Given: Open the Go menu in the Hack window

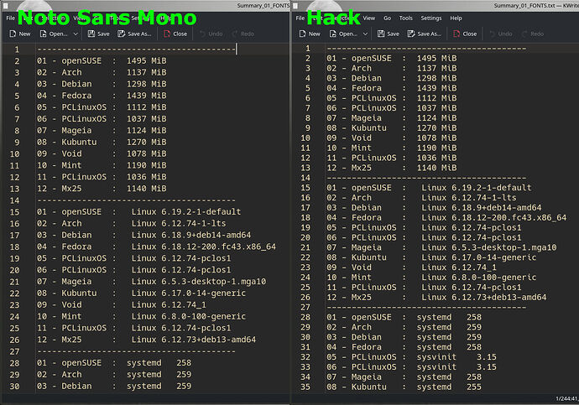Looking at the screenshot, I should click(387, 18).
